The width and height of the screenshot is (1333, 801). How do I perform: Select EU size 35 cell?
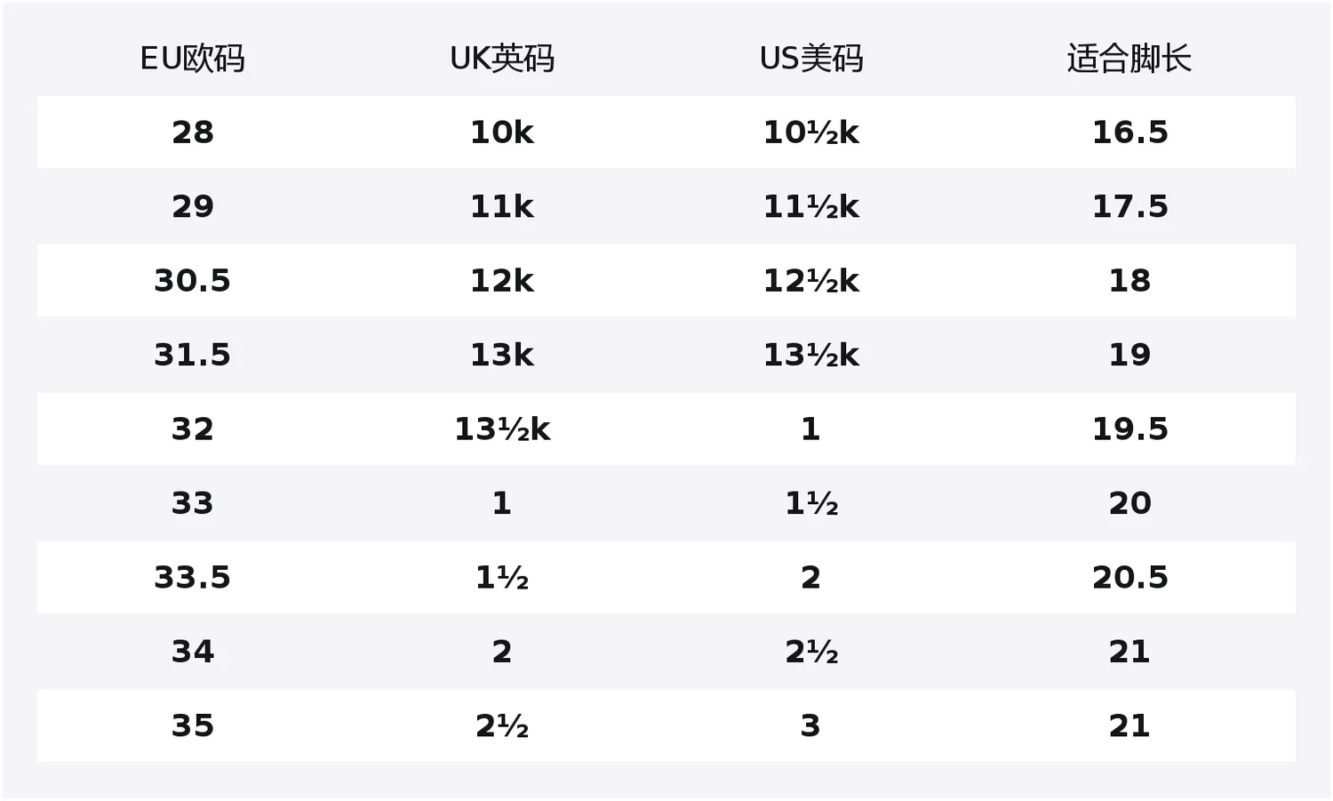[193, 726]
